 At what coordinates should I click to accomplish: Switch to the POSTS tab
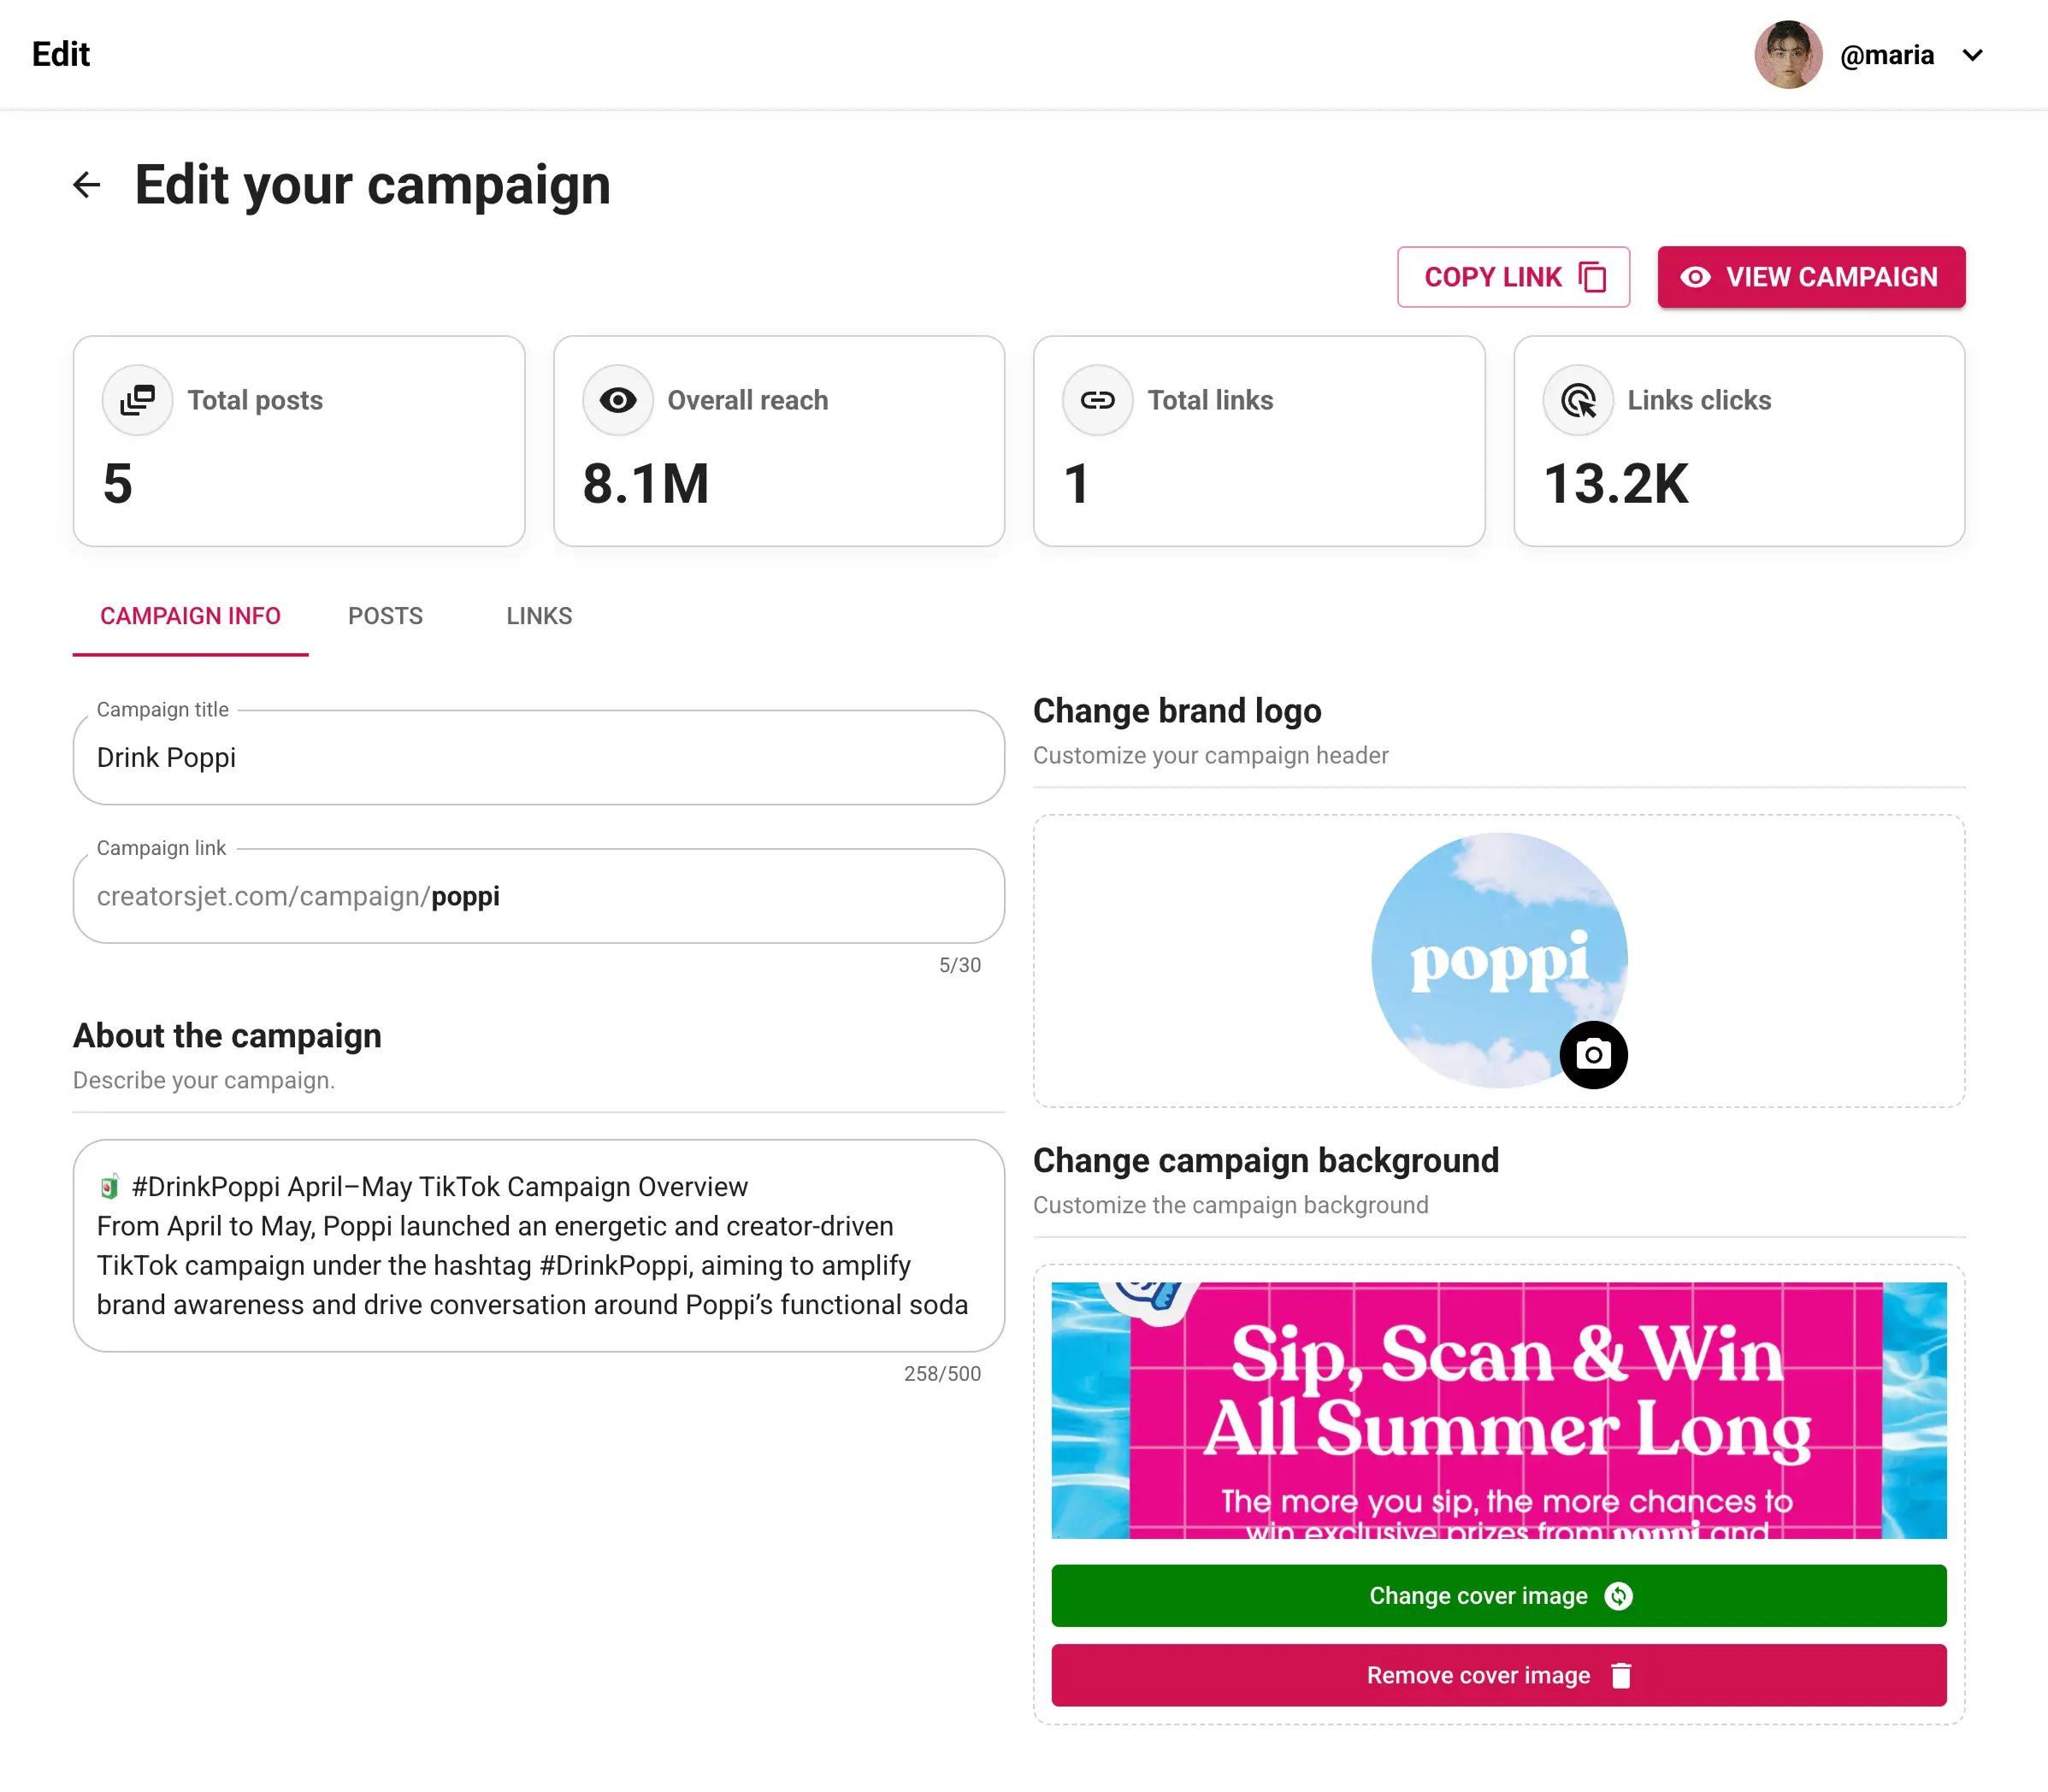[386, 616]
